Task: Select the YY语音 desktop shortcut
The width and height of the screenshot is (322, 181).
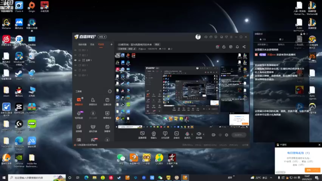Action: click(147, 159)
